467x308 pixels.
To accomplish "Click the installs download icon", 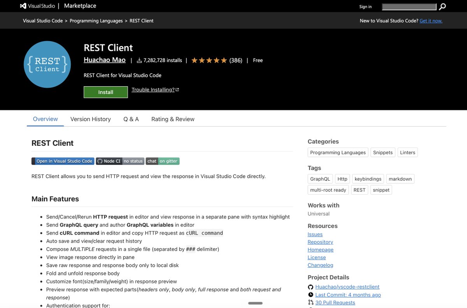I will (x=140, y=60).
